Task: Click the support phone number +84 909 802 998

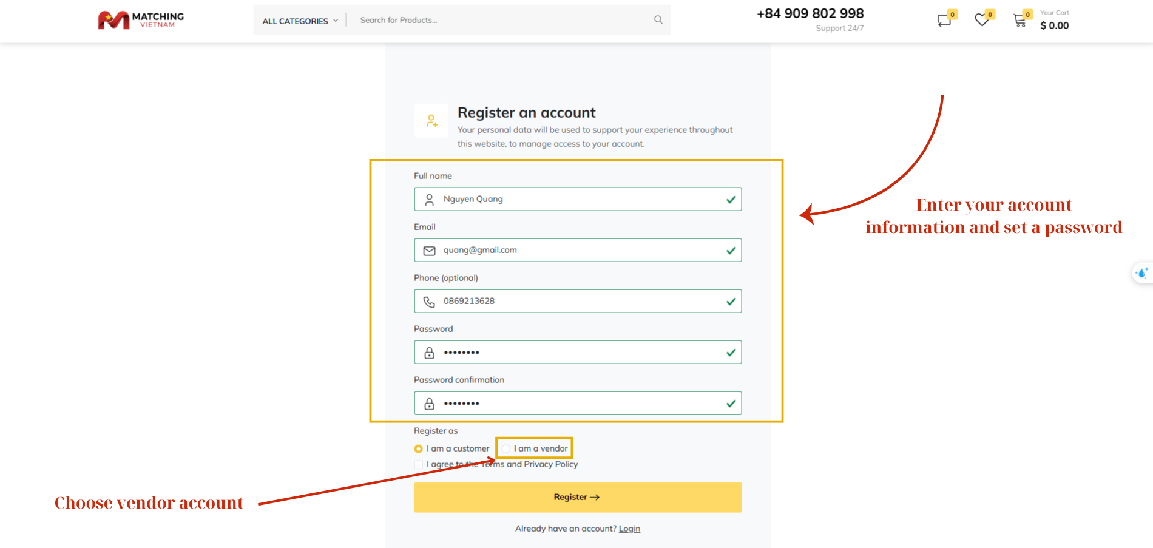Action: click(x=810, y=14)
